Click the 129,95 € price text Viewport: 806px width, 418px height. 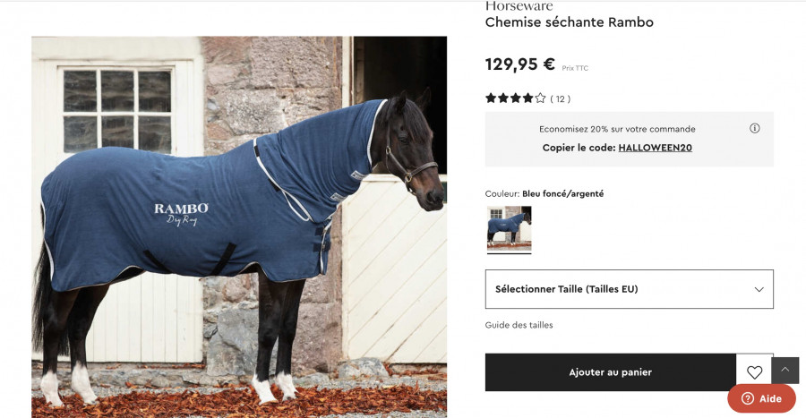click(x=520, y=64)
